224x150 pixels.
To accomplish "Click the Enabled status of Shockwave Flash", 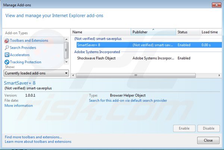I will click(184, 58).
